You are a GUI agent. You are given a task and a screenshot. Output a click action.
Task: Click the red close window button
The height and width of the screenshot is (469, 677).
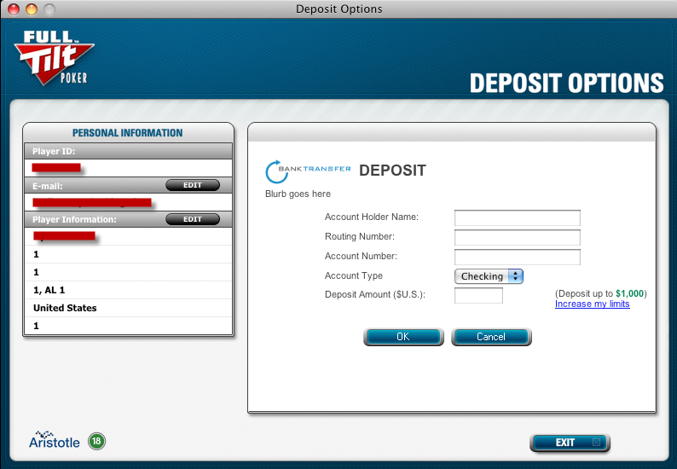click(14, 9)
